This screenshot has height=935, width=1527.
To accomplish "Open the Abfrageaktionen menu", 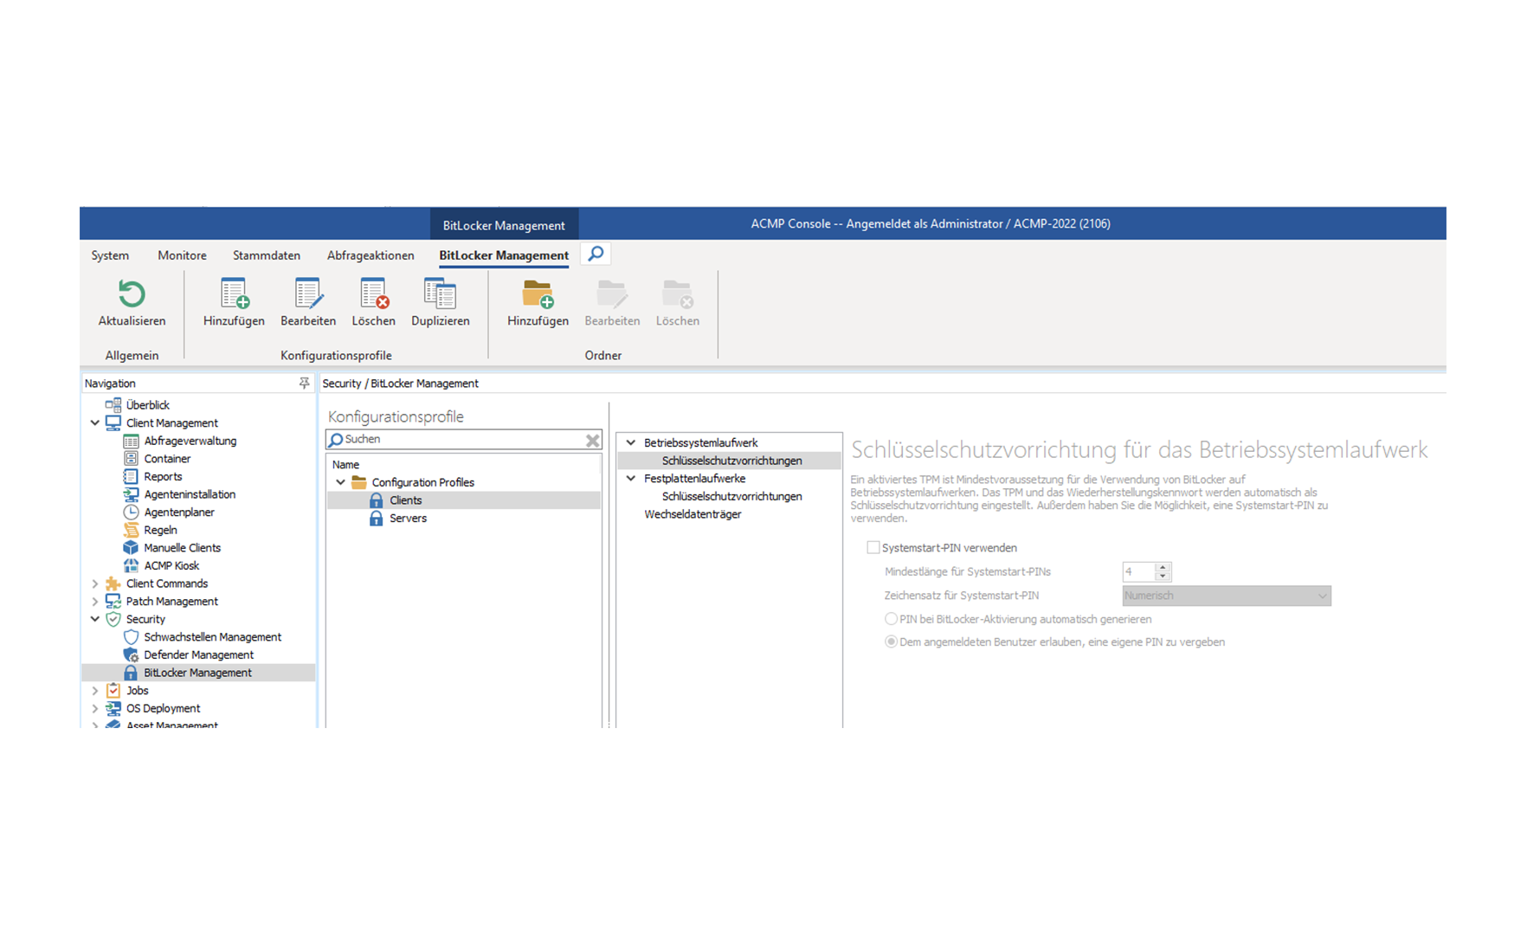I will pyautogui.click(x=370, y=255).
